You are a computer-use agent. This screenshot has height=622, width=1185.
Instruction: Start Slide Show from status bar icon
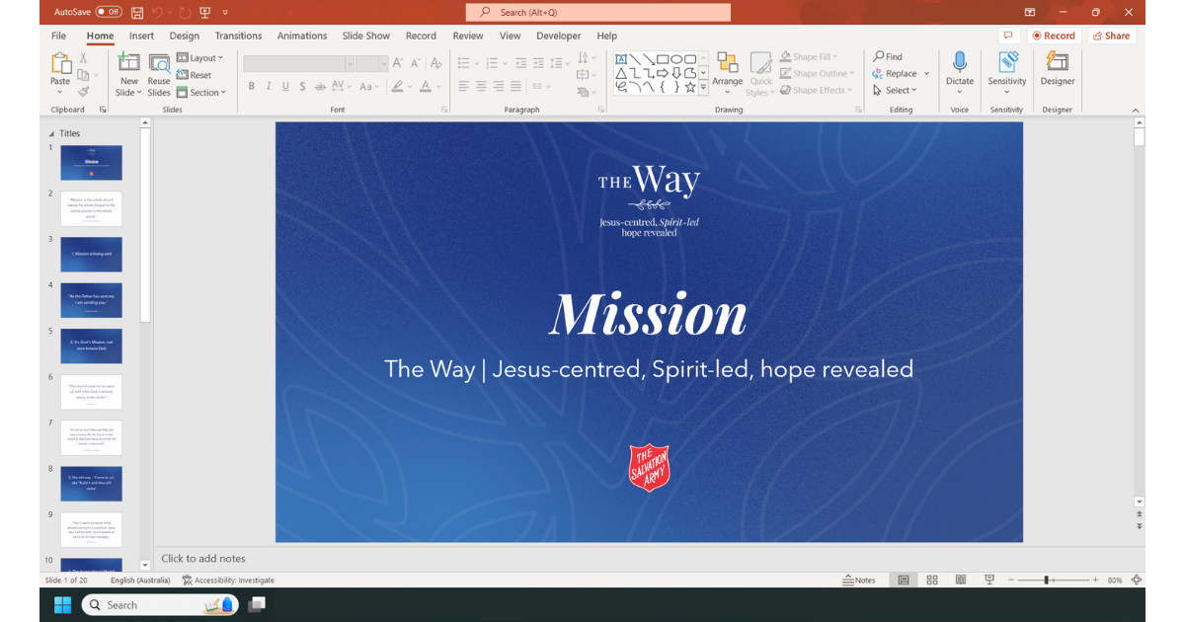989,581
